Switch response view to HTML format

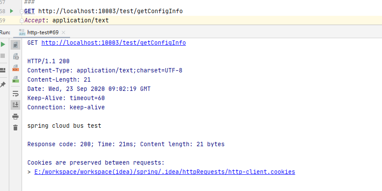click(x=15, y=80)
